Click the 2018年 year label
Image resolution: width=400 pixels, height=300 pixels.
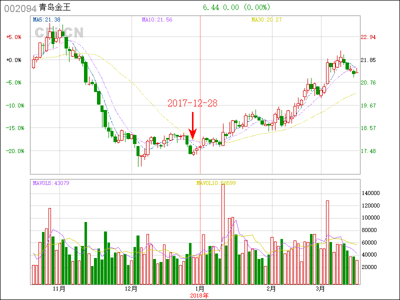(x=199, y=295)
